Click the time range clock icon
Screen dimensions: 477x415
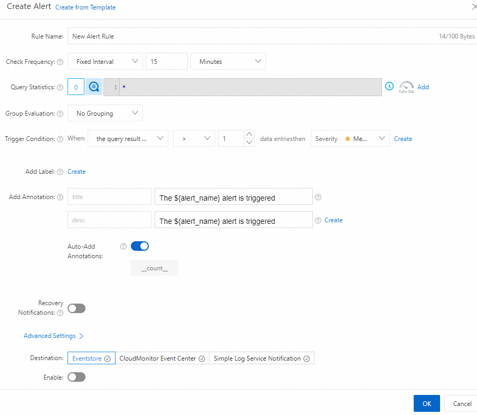389,86
